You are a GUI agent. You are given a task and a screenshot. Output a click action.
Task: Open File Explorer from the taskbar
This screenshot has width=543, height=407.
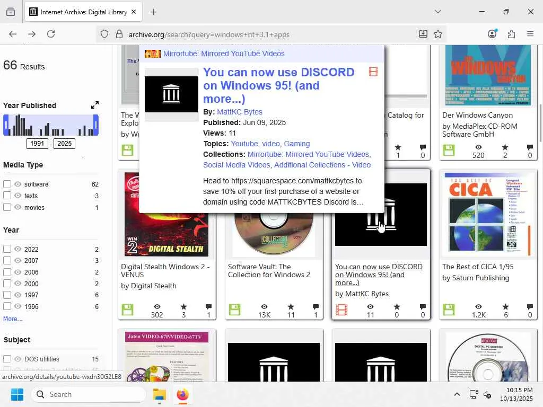159,394
